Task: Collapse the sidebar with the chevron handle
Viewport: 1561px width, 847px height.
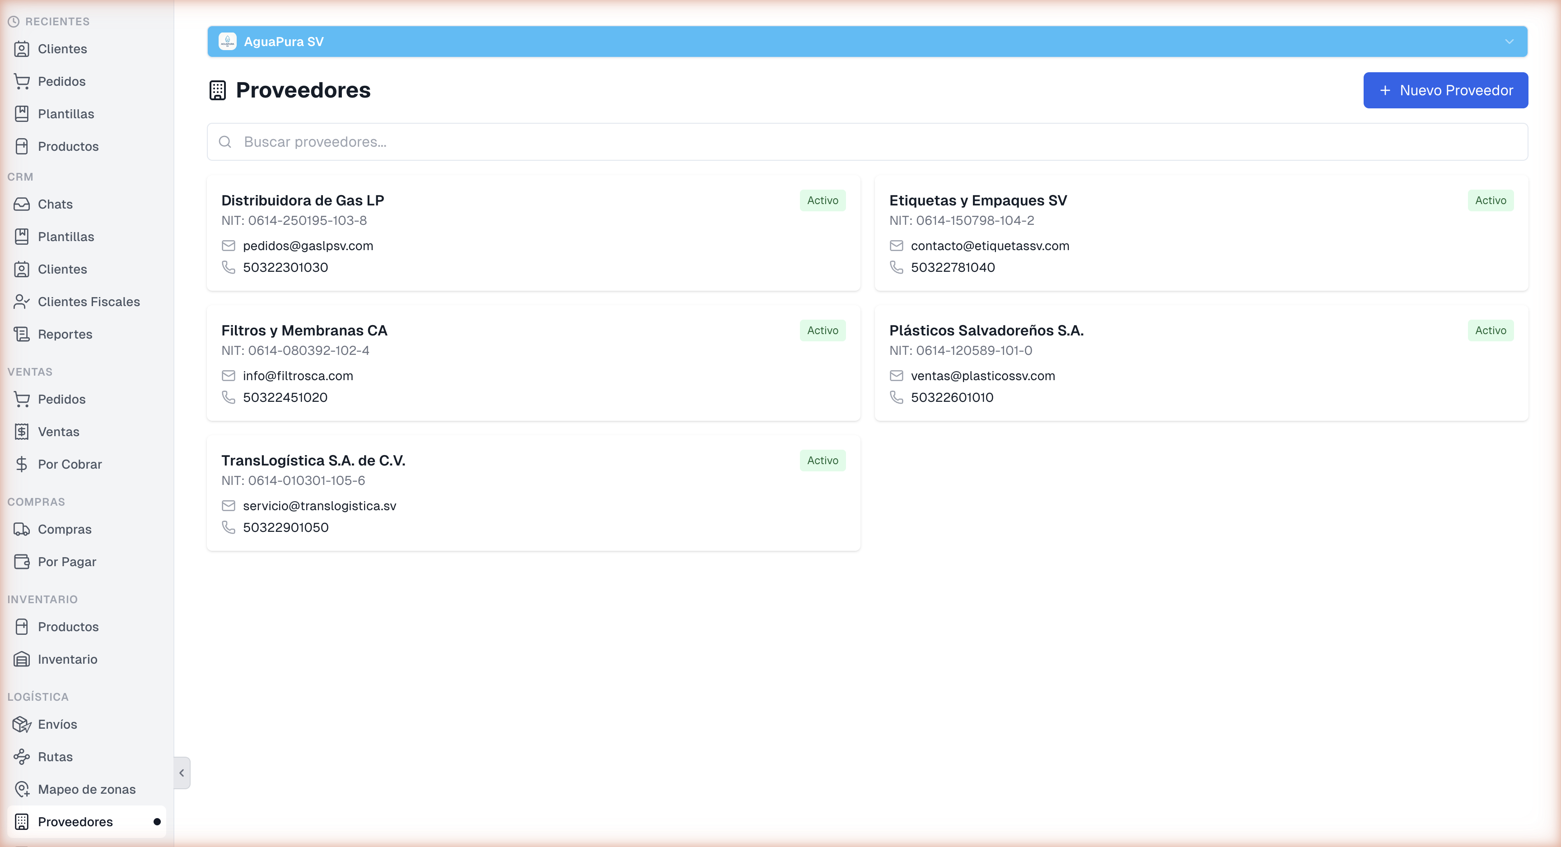Action: pos(182,773)
